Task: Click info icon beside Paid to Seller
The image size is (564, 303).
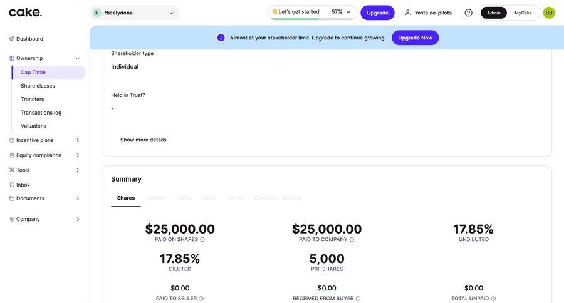Action: [x=201, y=299]
